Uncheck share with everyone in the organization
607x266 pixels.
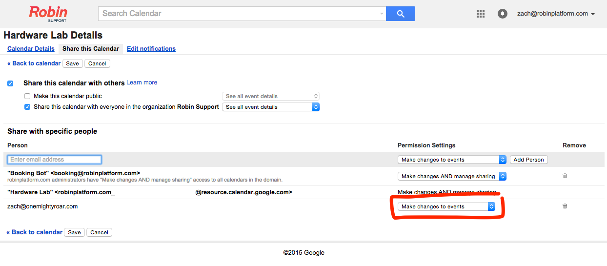click(27, 107)
